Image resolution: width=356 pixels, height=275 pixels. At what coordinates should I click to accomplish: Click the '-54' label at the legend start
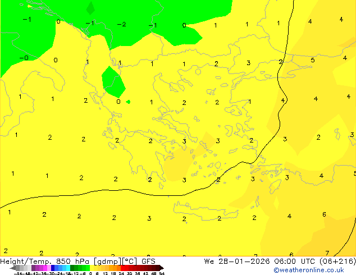[18, 273]
